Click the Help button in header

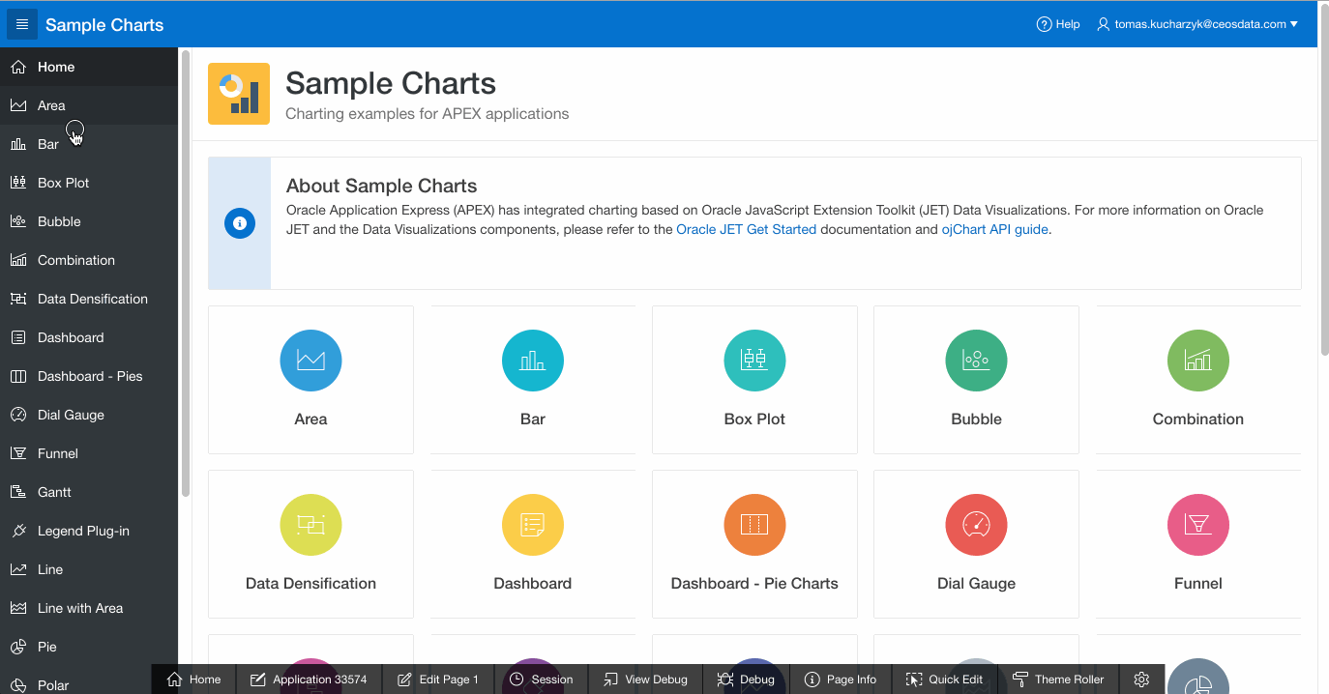click(1058, 24)
